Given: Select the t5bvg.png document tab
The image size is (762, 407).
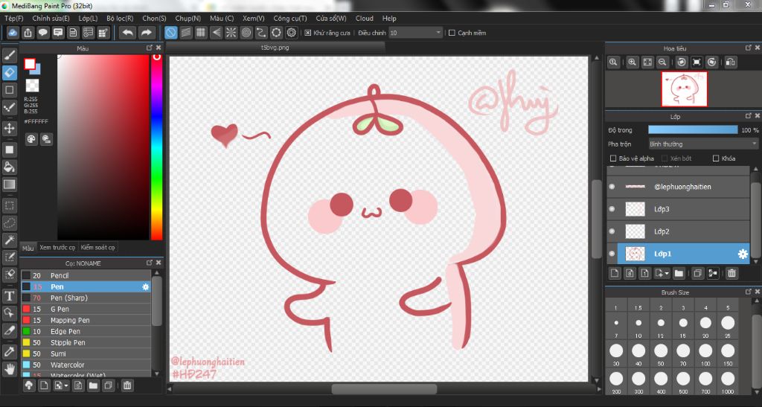Looking at the screenshot, I should [275, 48].
